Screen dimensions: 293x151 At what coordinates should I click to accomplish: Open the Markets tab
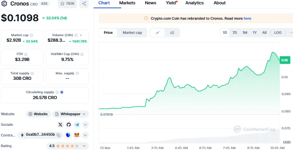pos(127,3)
